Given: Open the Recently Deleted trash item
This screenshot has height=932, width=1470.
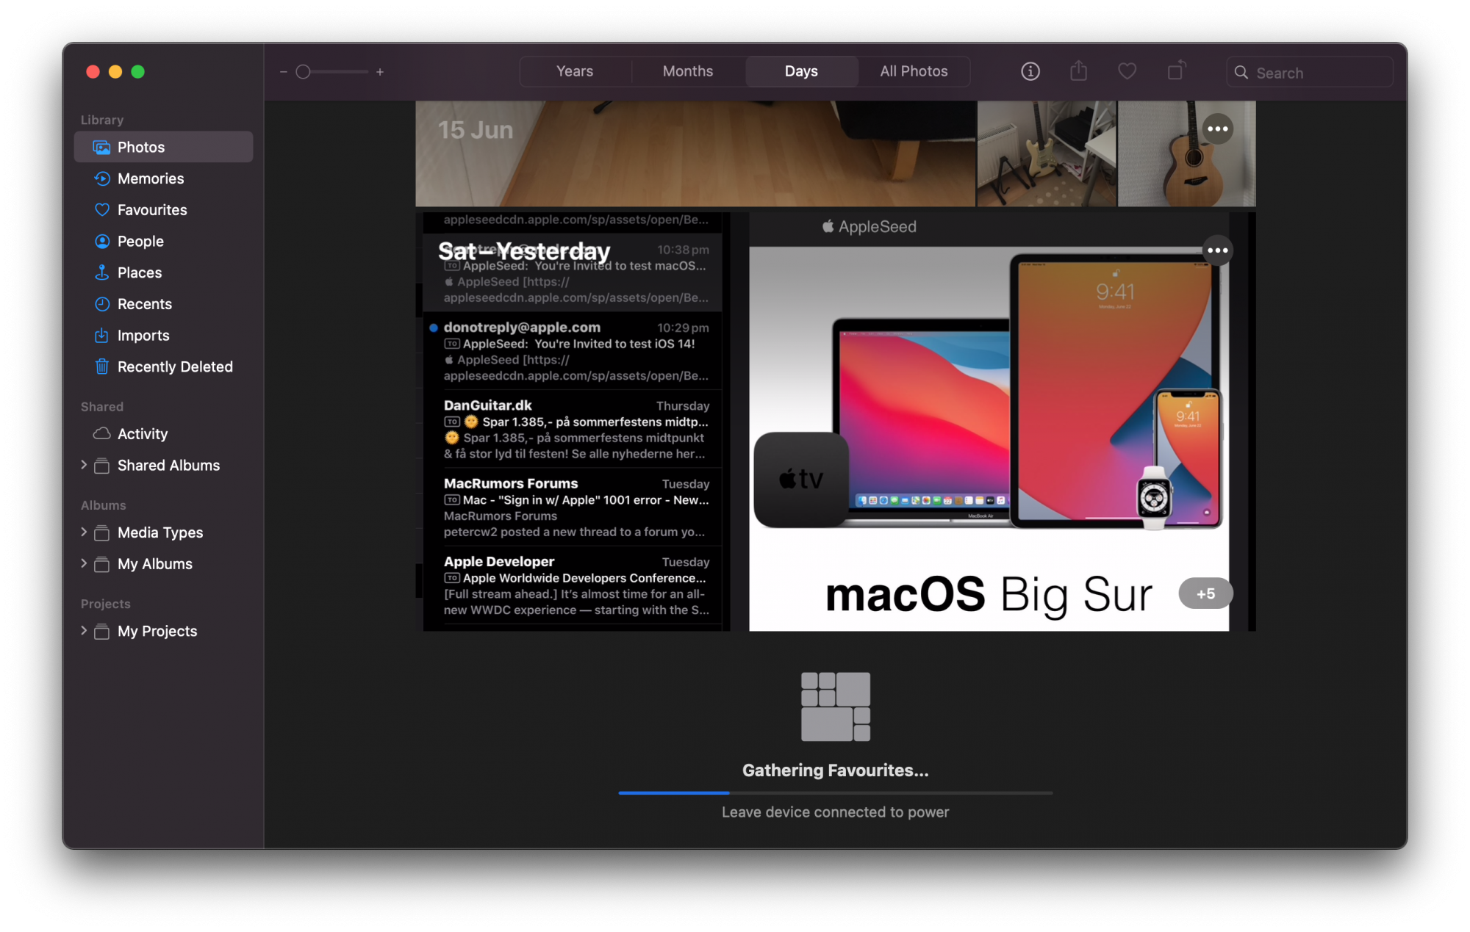Looking at the screenshot, I should point(174,366).
